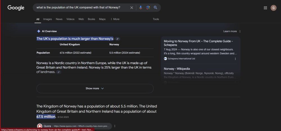Select the All results tab
This screenshot has height=131, width=281.
coord(38,19)
